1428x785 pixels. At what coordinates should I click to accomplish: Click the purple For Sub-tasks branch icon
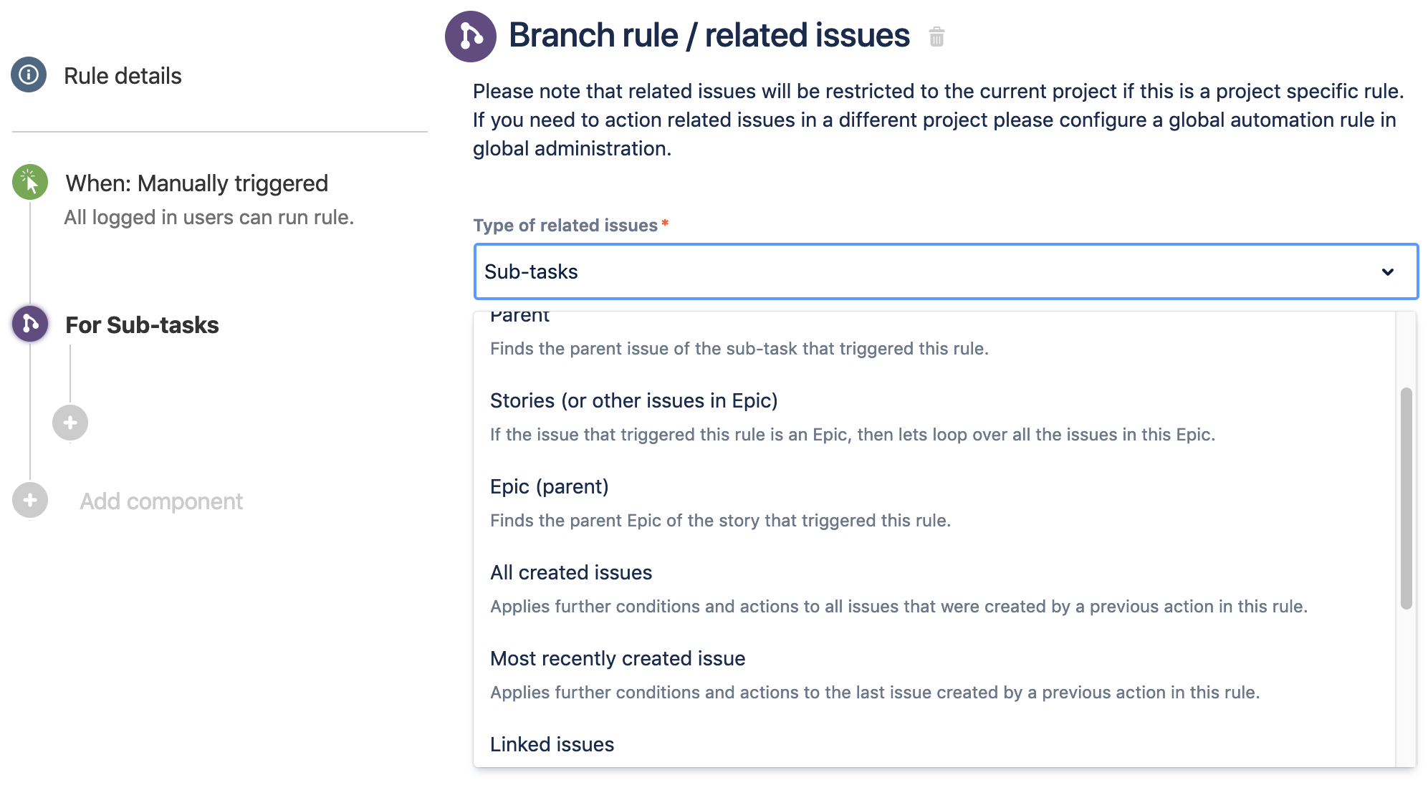(30, 324)
